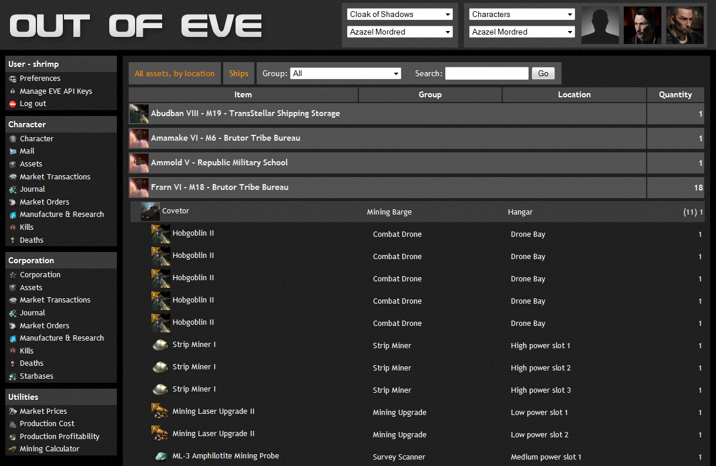Click the first Hobgoblin II drone icon

[x=160, y=233]
